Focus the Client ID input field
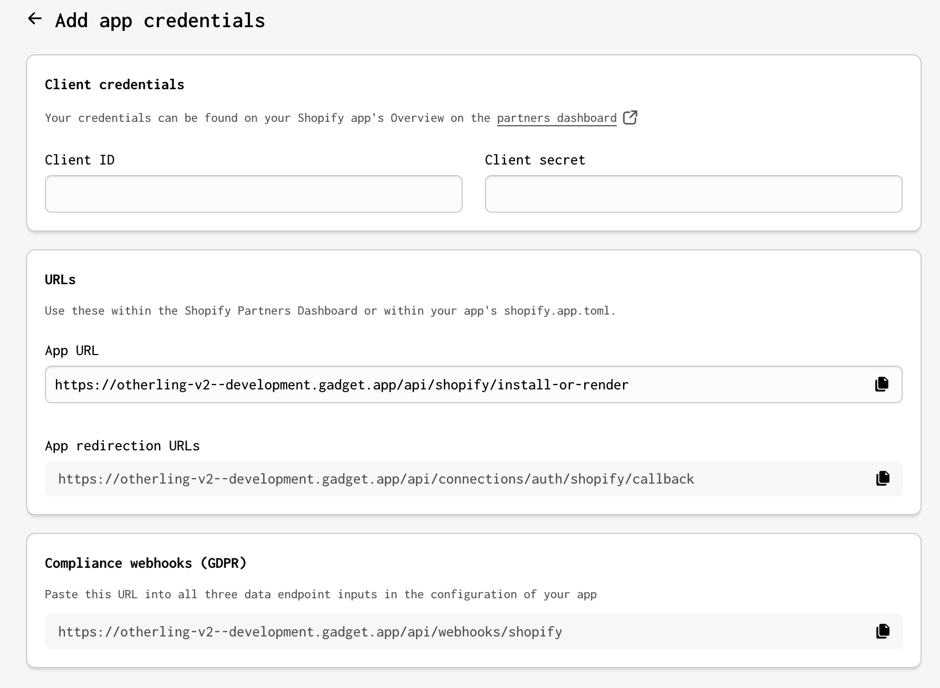940x688 pixels. click(x=253, y=194)
